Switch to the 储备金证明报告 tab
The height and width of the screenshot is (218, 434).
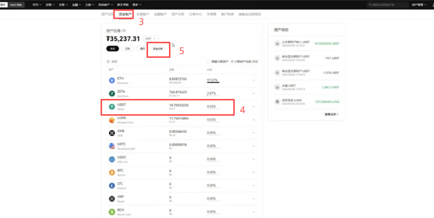tap(250, 14)
